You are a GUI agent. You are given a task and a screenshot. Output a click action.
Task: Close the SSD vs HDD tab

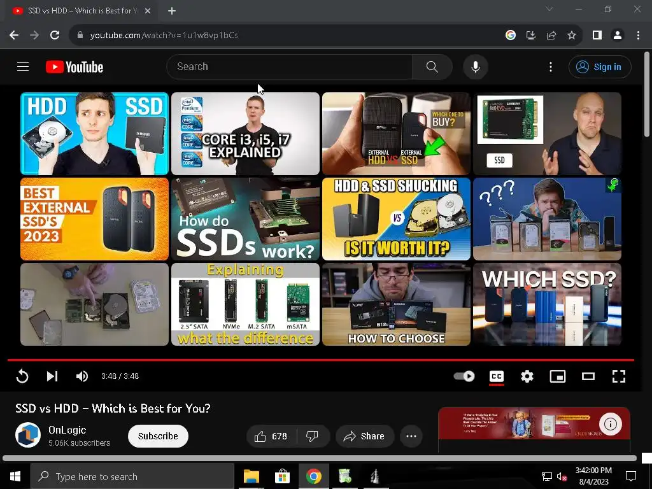(x=148, y=11)
